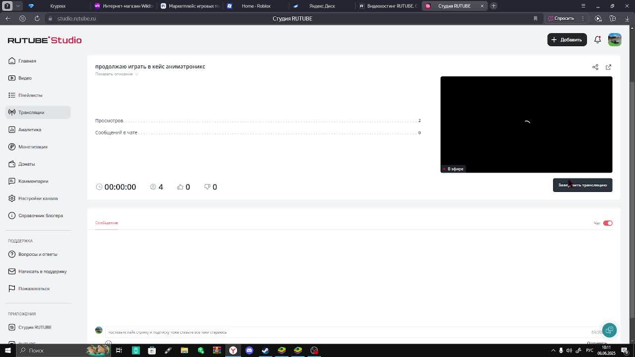
Task: Click the viewers count icon
Action: point(153,187)
